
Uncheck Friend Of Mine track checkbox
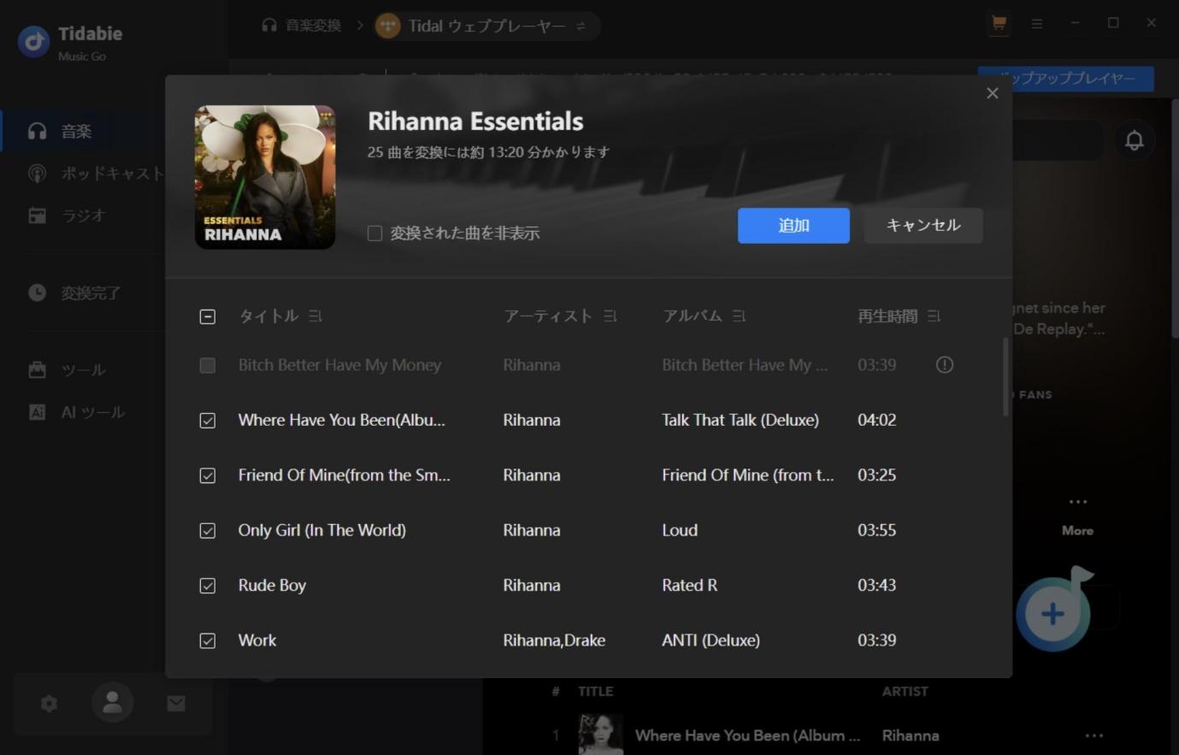(207, 475)
